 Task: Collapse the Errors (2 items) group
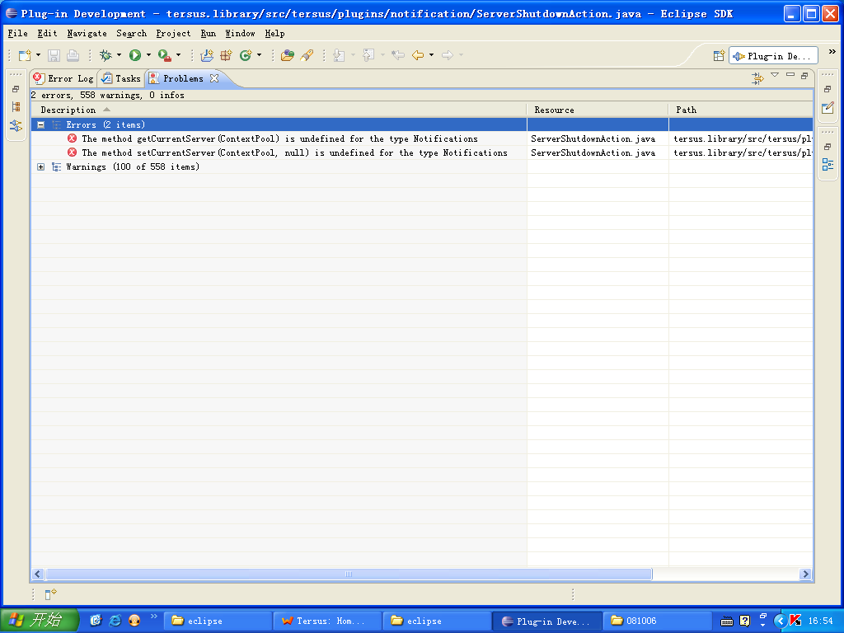tap(40, 125)
